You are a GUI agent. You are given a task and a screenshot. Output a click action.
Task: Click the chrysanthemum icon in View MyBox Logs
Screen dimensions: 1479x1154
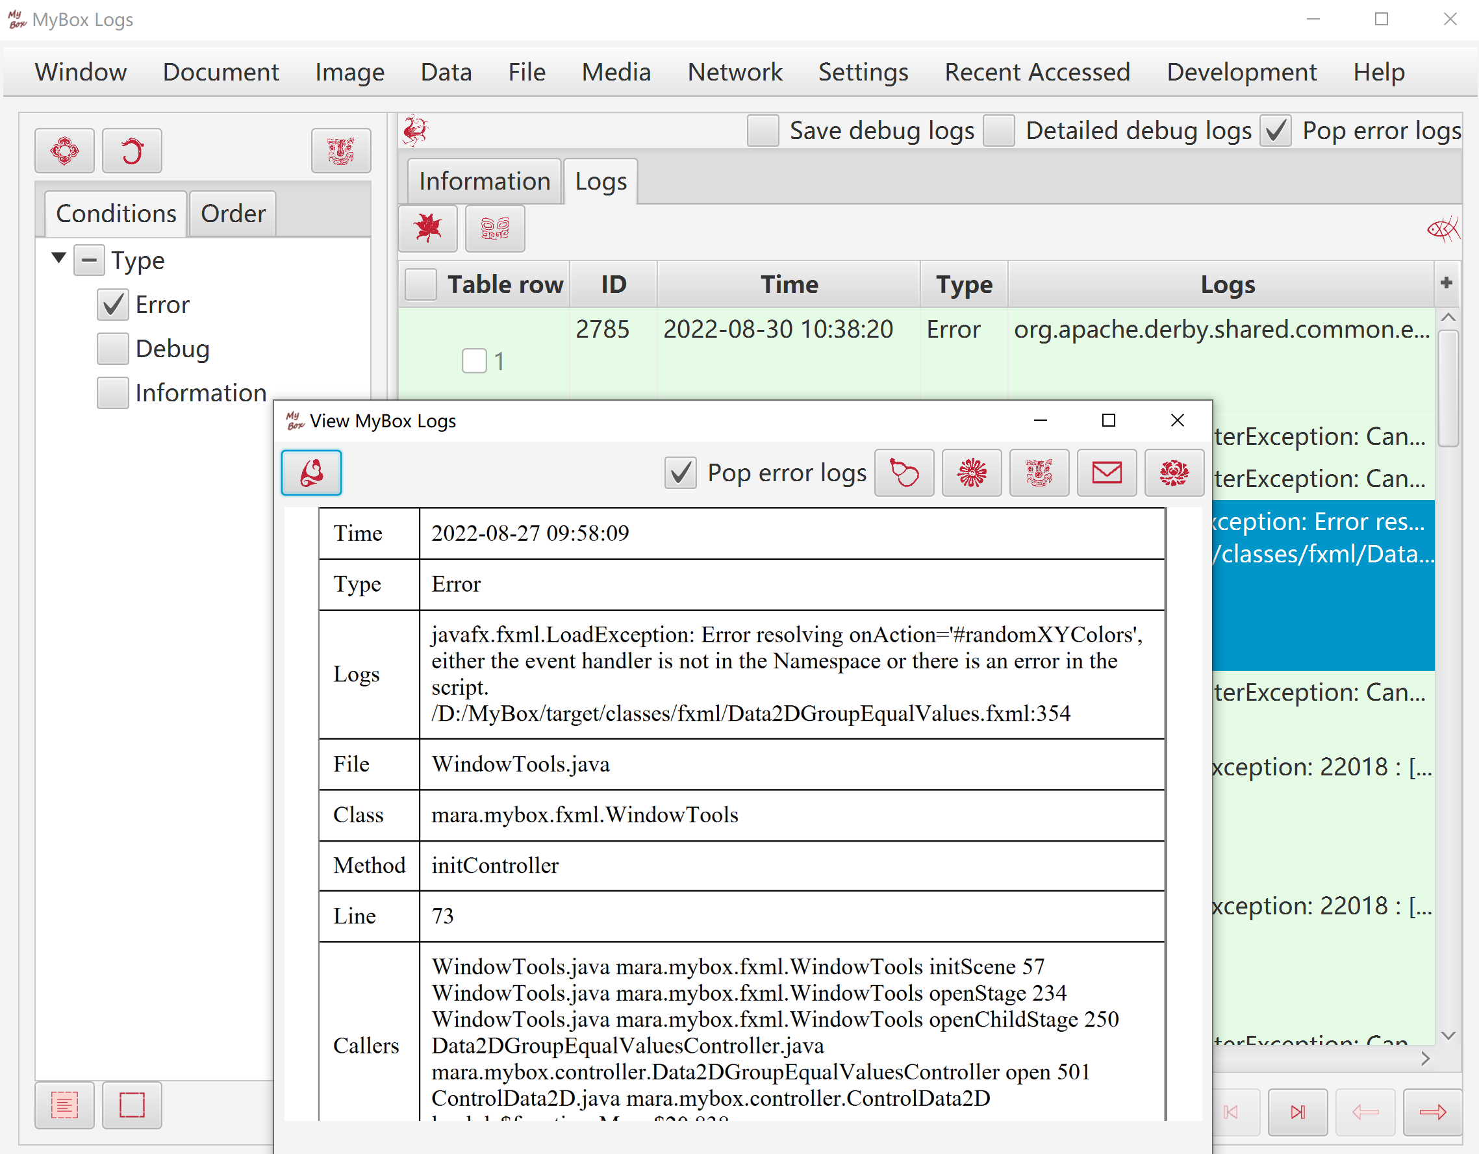pyautogui.click(x=972, y=473)
